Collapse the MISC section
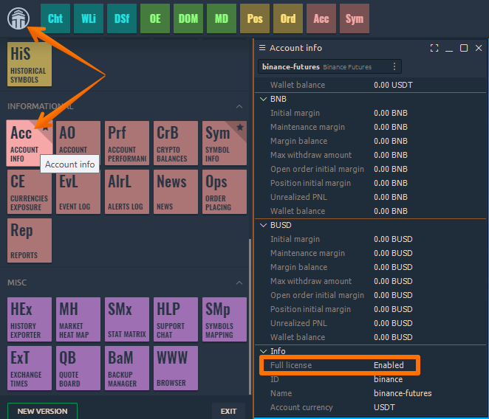This screenshot has width=489, height=419. [x=239, y=283]
